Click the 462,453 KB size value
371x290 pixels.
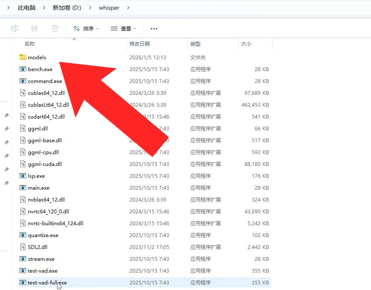(255, 105)
